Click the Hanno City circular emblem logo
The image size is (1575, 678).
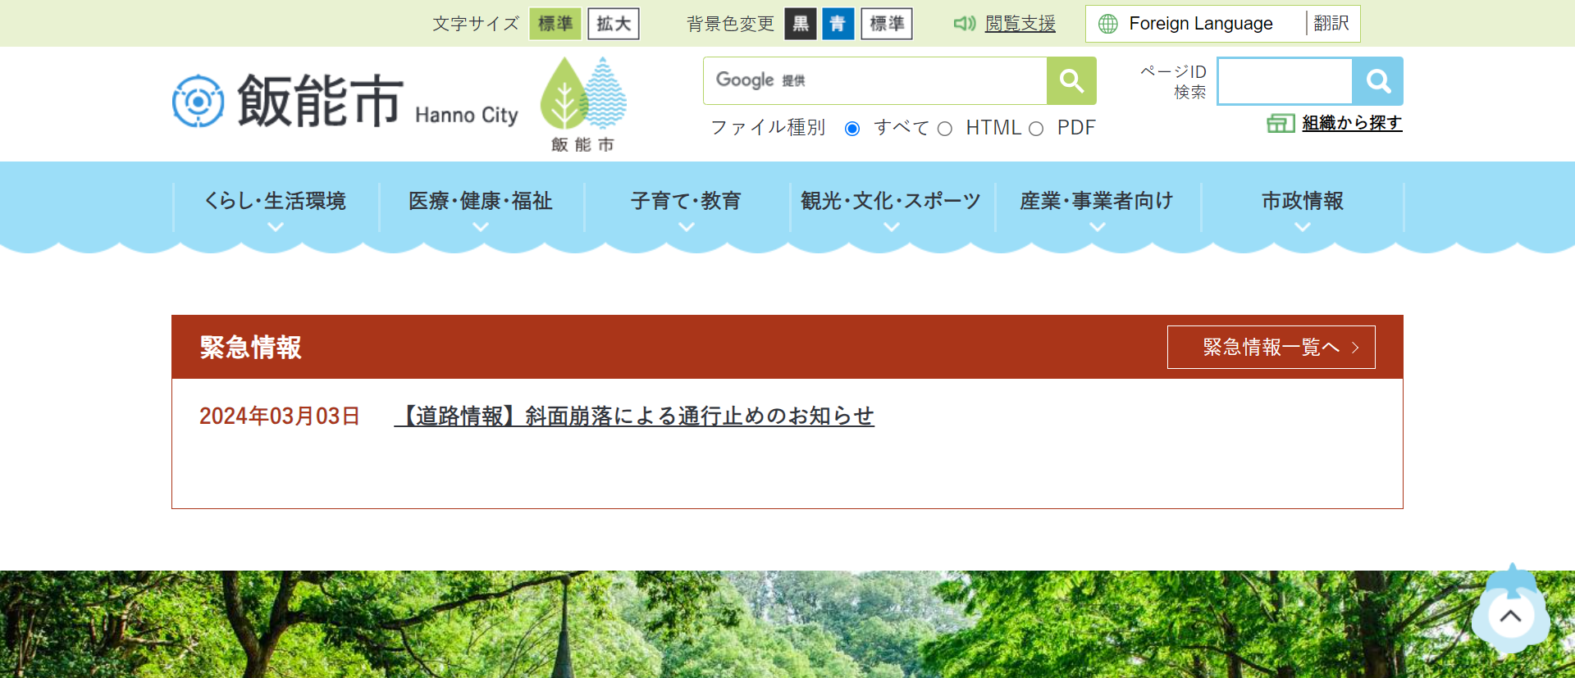pyautogui.click(x=198, y=102)
